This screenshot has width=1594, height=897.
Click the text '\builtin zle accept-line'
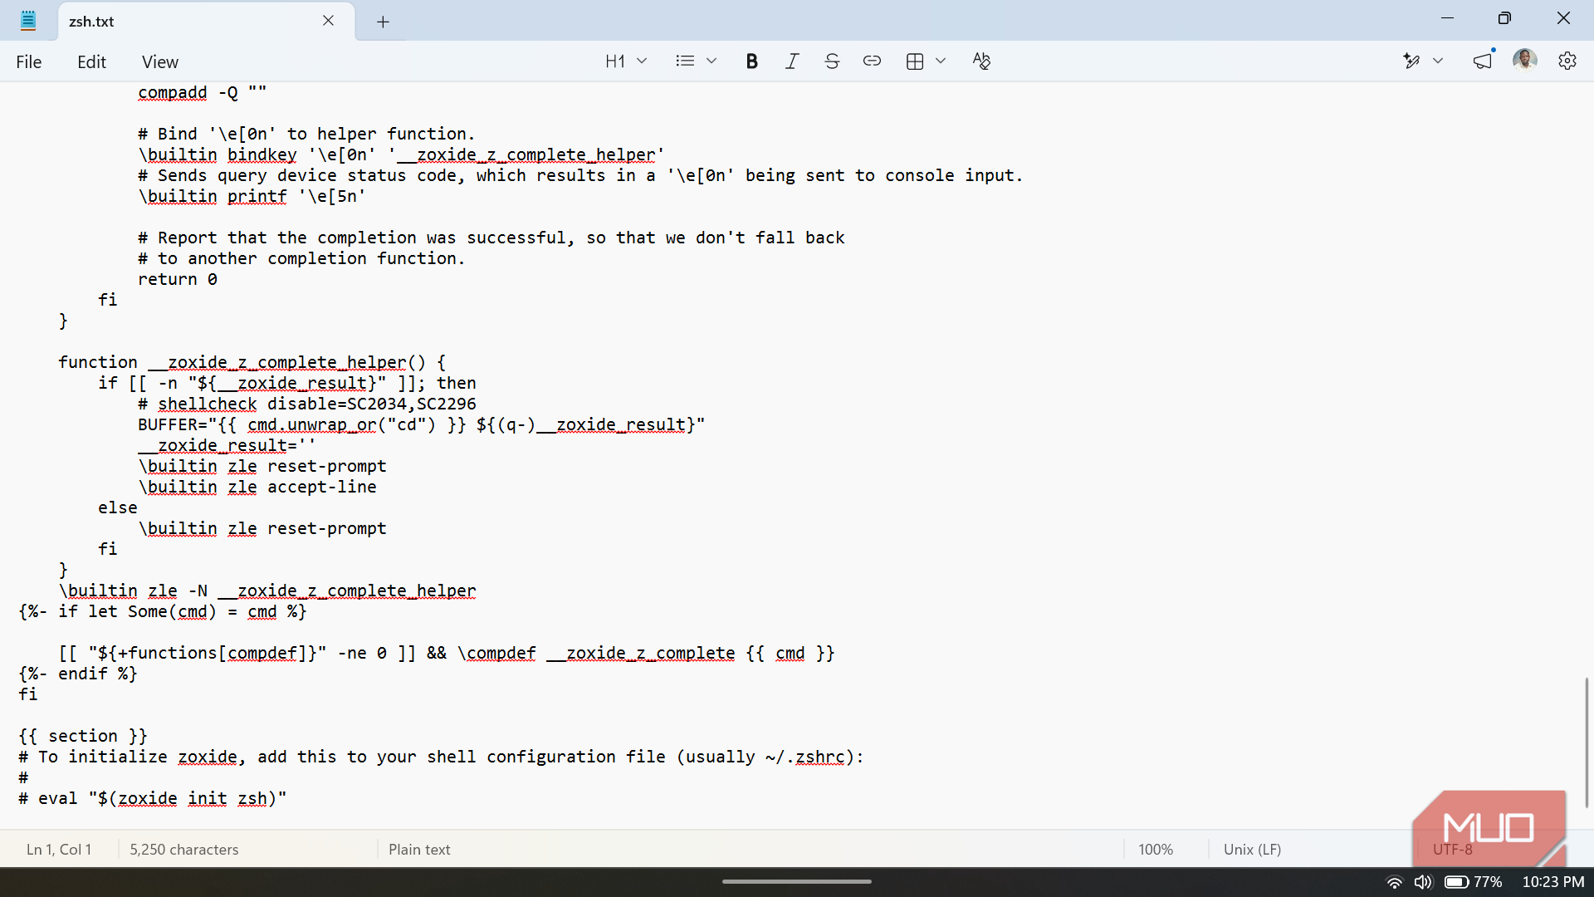coord(257,487)
